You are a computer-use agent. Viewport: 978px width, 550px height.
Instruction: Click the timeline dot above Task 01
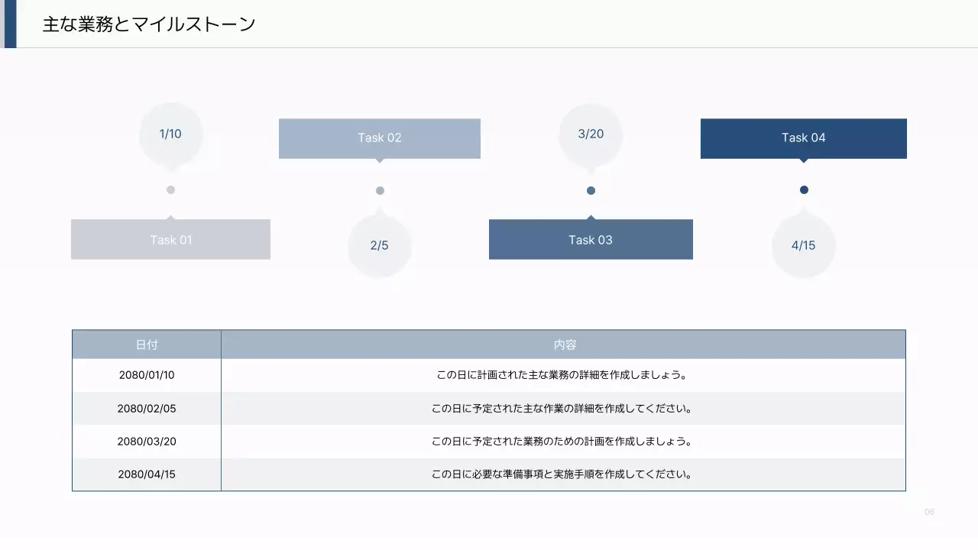tap(170, 189)
